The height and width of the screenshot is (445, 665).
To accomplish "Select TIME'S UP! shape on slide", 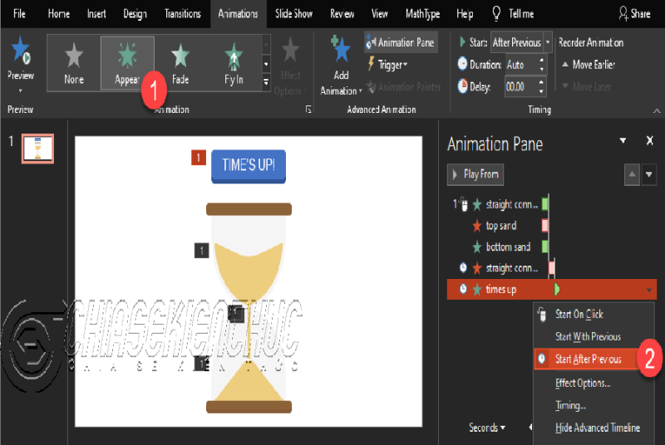I will tap(249, 166).
